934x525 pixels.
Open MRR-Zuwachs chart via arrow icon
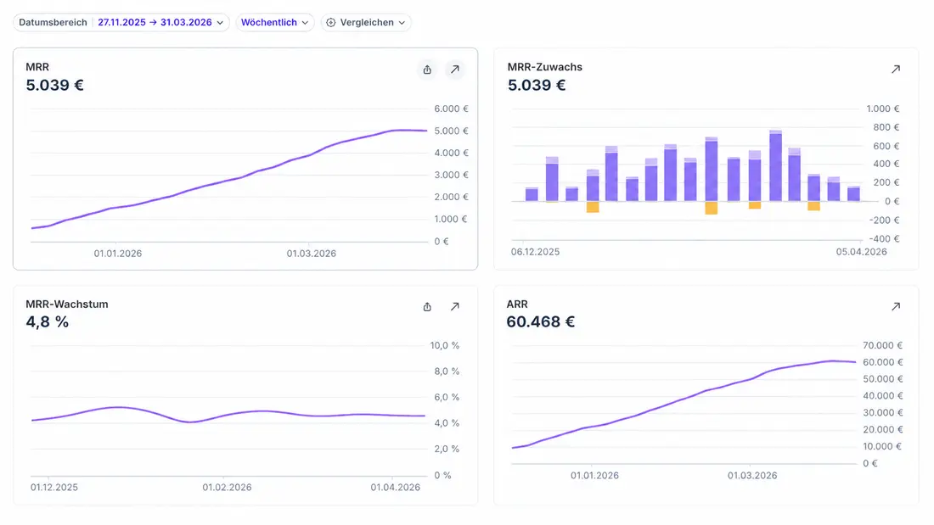click(895, 70)
